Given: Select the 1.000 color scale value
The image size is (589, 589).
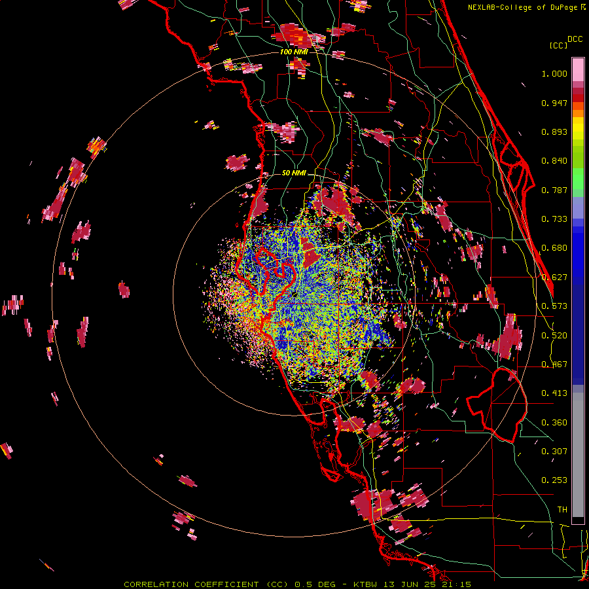Looking at the screenshot, I should [554, 73].
